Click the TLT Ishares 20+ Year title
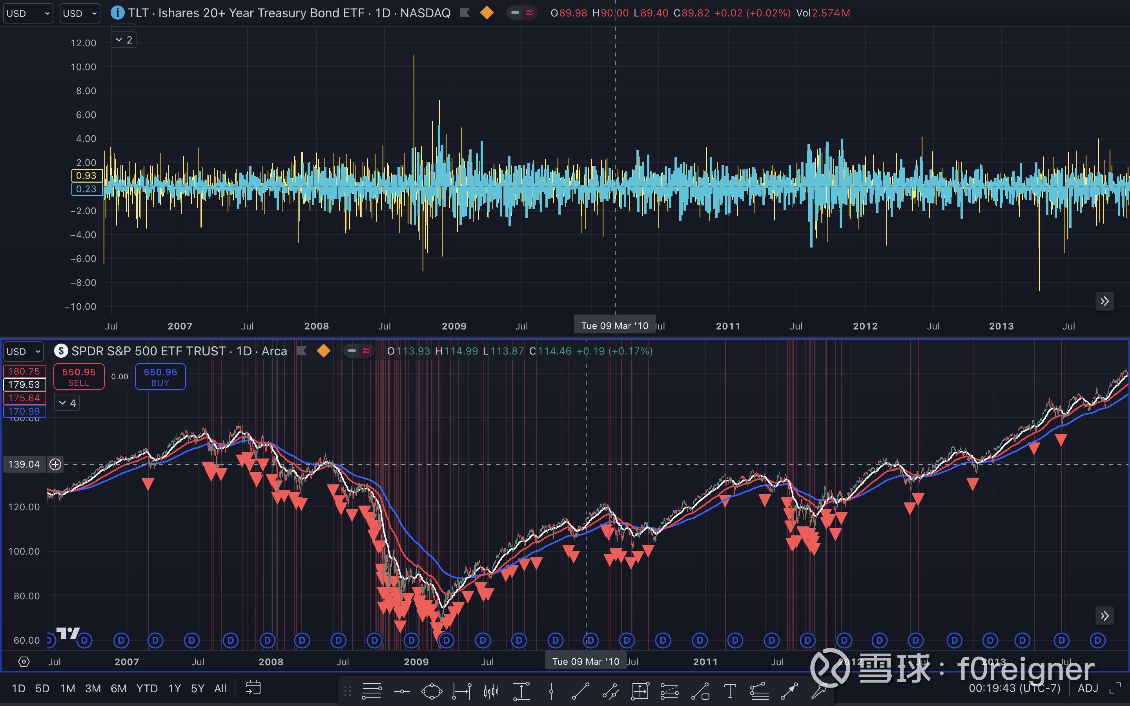The image size is (1130, 706). click(290, 13)
